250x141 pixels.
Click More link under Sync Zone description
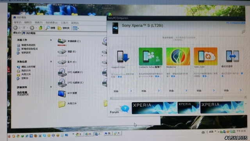point(205,76)
